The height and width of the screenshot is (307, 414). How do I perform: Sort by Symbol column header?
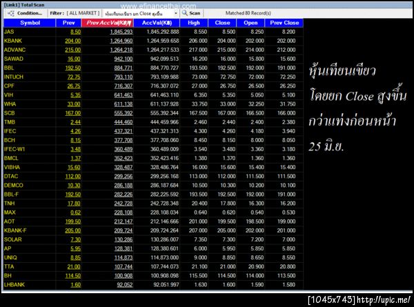pos(30,23)
